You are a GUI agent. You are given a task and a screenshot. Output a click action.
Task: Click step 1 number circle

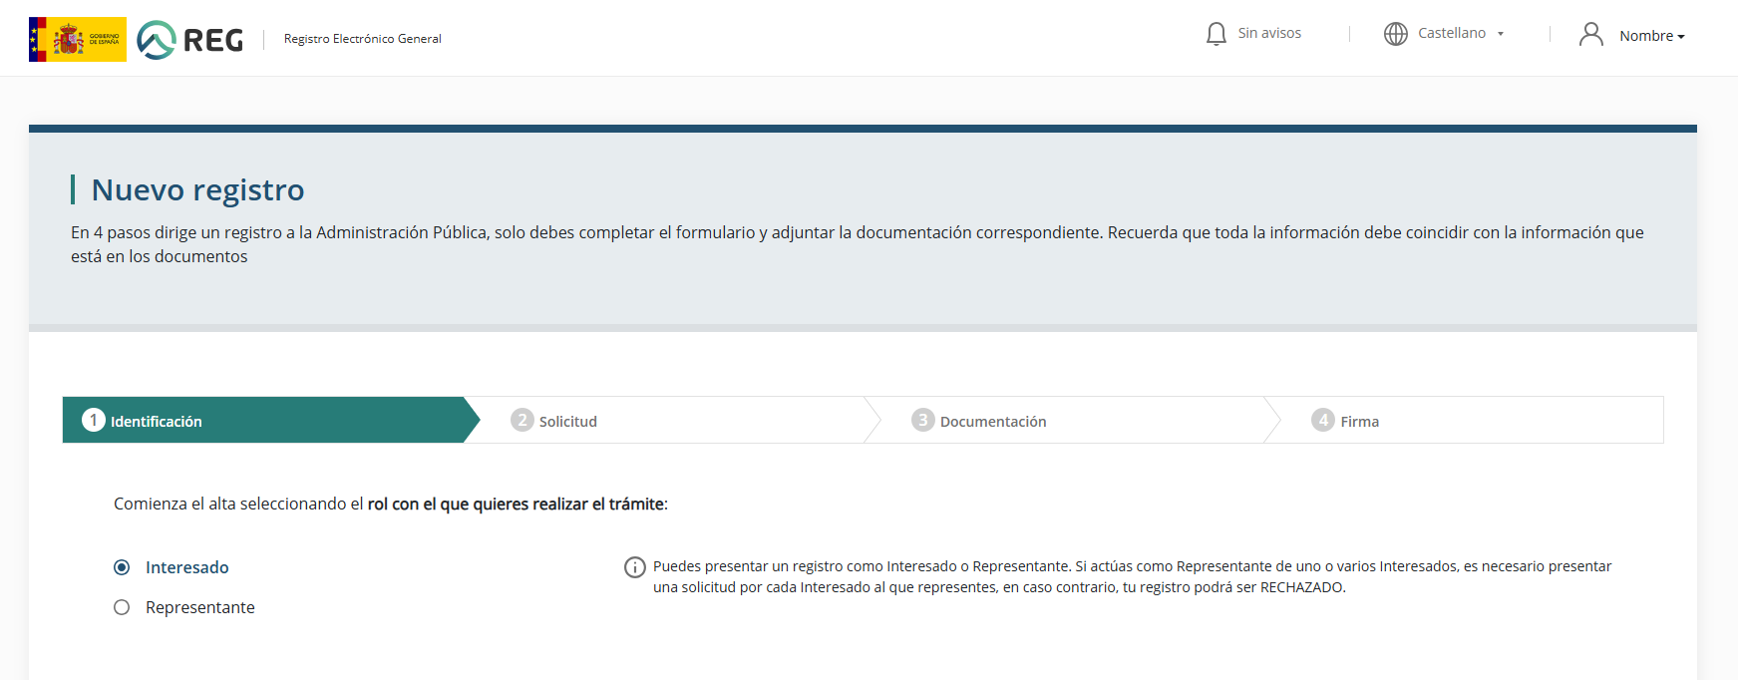point(94,420)
